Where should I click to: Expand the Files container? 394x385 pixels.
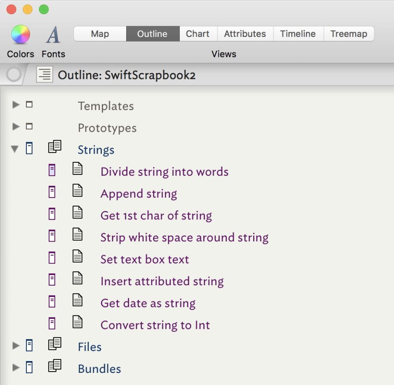(16, 346)
